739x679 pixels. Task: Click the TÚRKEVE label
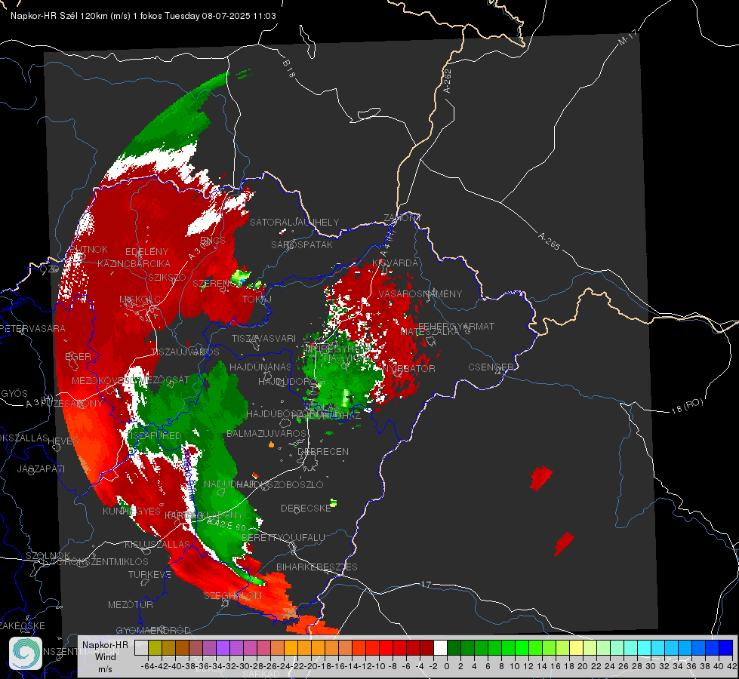tap(150, 574)
